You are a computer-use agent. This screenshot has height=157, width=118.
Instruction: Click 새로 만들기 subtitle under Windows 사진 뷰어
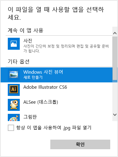click(33, 77)
